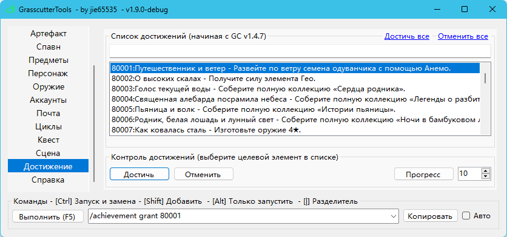Enable the Авто checkbox
The image size is (507, 237).
pos(466,216)
